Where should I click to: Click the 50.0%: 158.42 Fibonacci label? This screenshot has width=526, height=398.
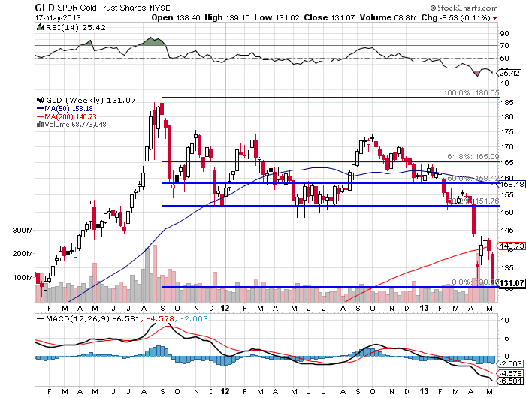point(473,179)
